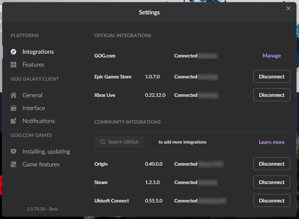
Task: Close the Settings dialog with X
Action: [288, 8]
